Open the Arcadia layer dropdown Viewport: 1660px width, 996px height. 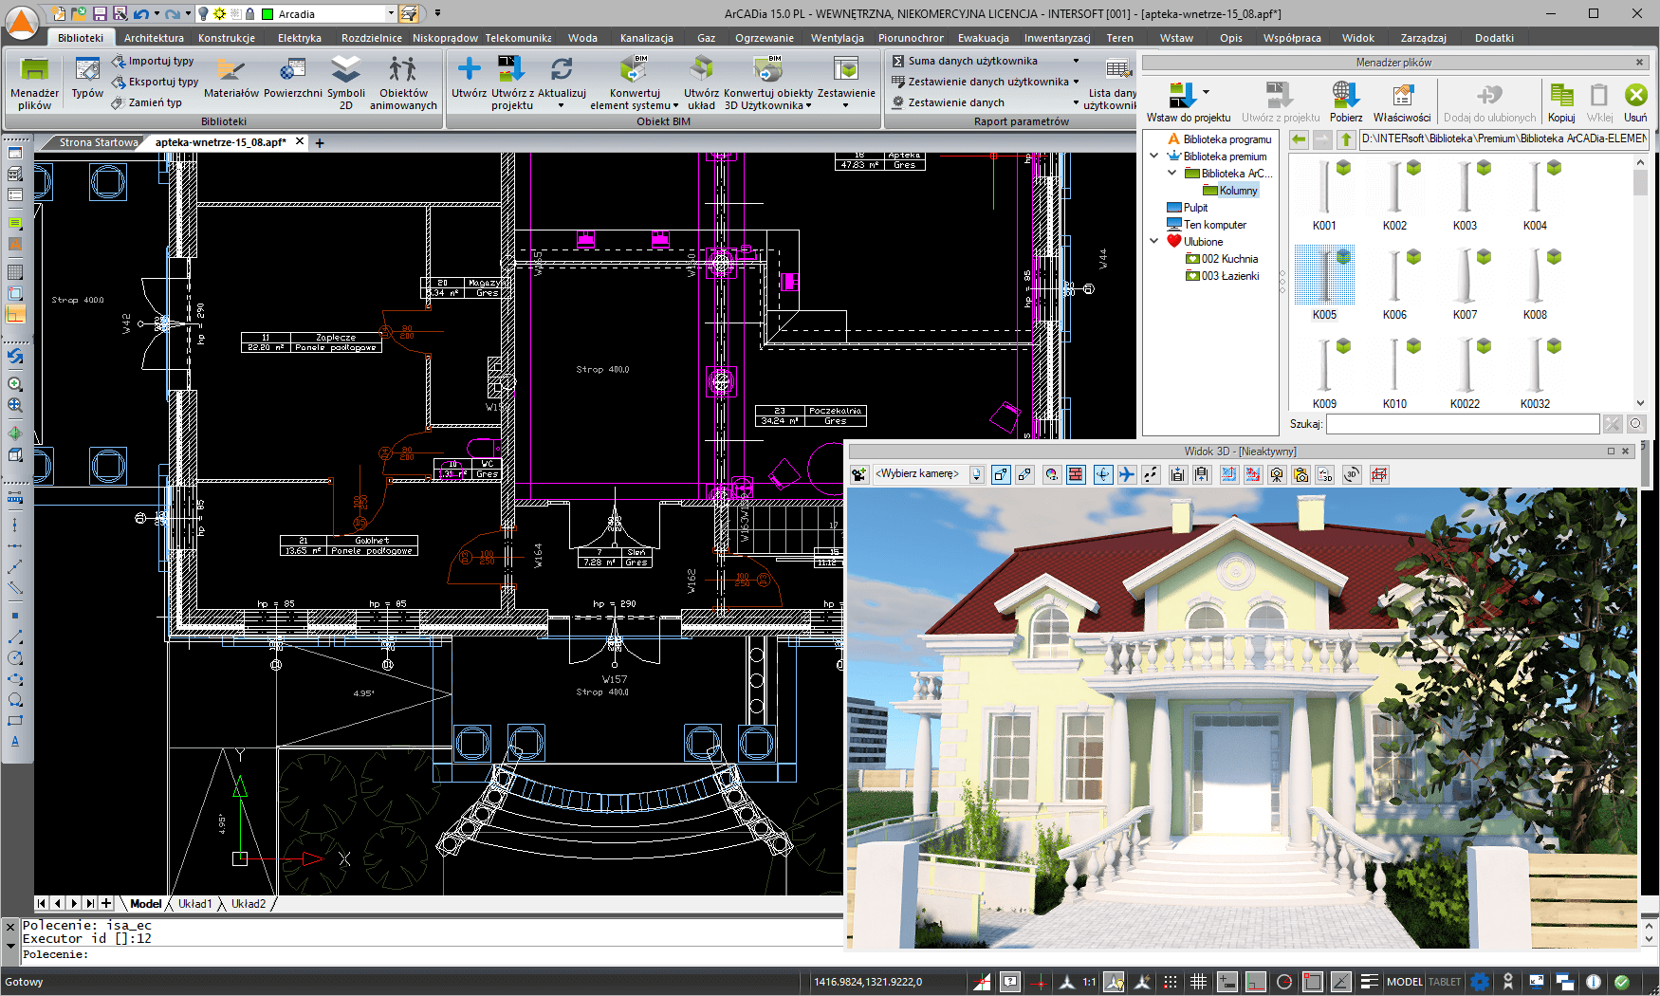coord(391,13)
